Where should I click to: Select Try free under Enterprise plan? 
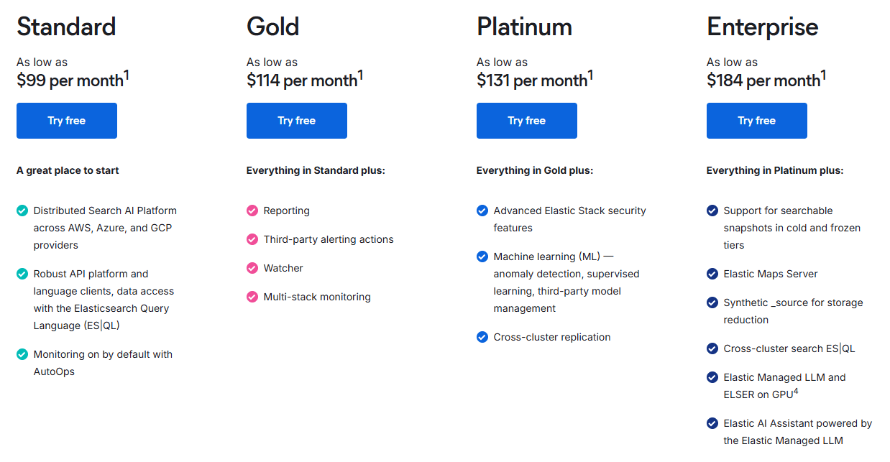coord(756,121)
